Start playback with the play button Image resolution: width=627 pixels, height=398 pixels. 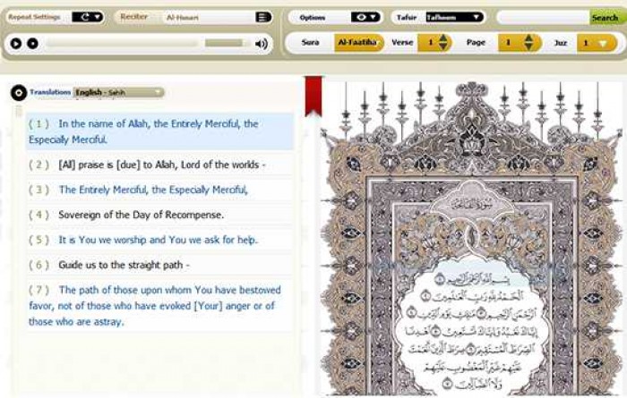click(x=15, y=43)
